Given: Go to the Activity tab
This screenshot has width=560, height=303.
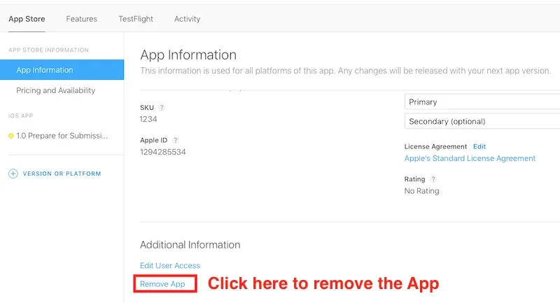Looking at the screenshot, I should pos(187,19).
